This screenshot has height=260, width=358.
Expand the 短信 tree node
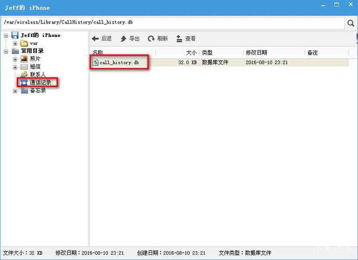pos(15,67)
